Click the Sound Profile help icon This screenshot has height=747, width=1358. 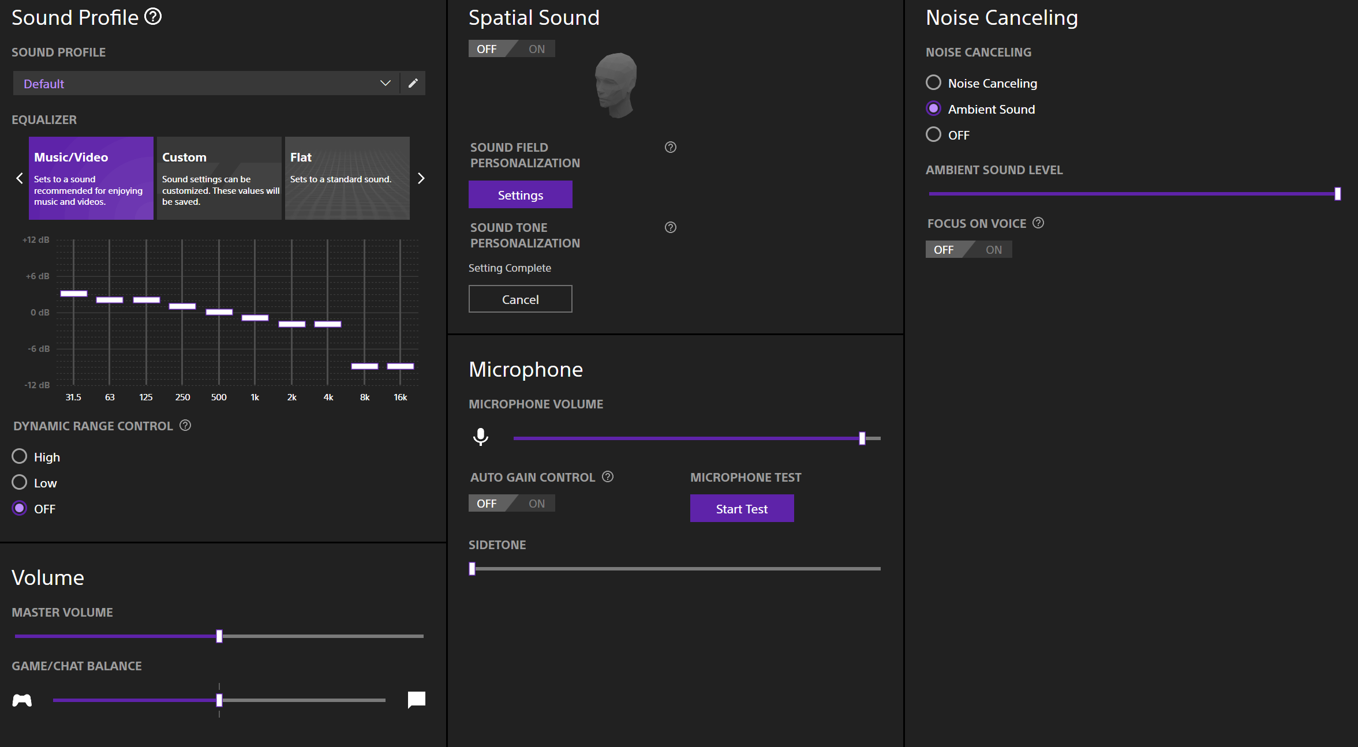[x=153, y=17]
